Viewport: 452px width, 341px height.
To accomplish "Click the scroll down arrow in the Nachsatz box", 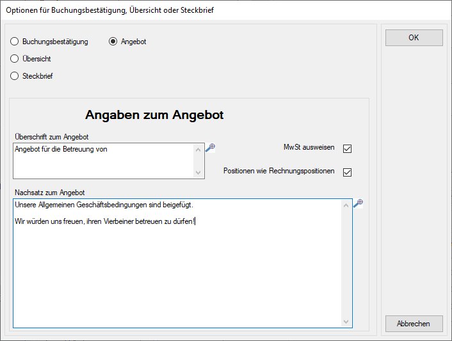I will click(346, 322).
